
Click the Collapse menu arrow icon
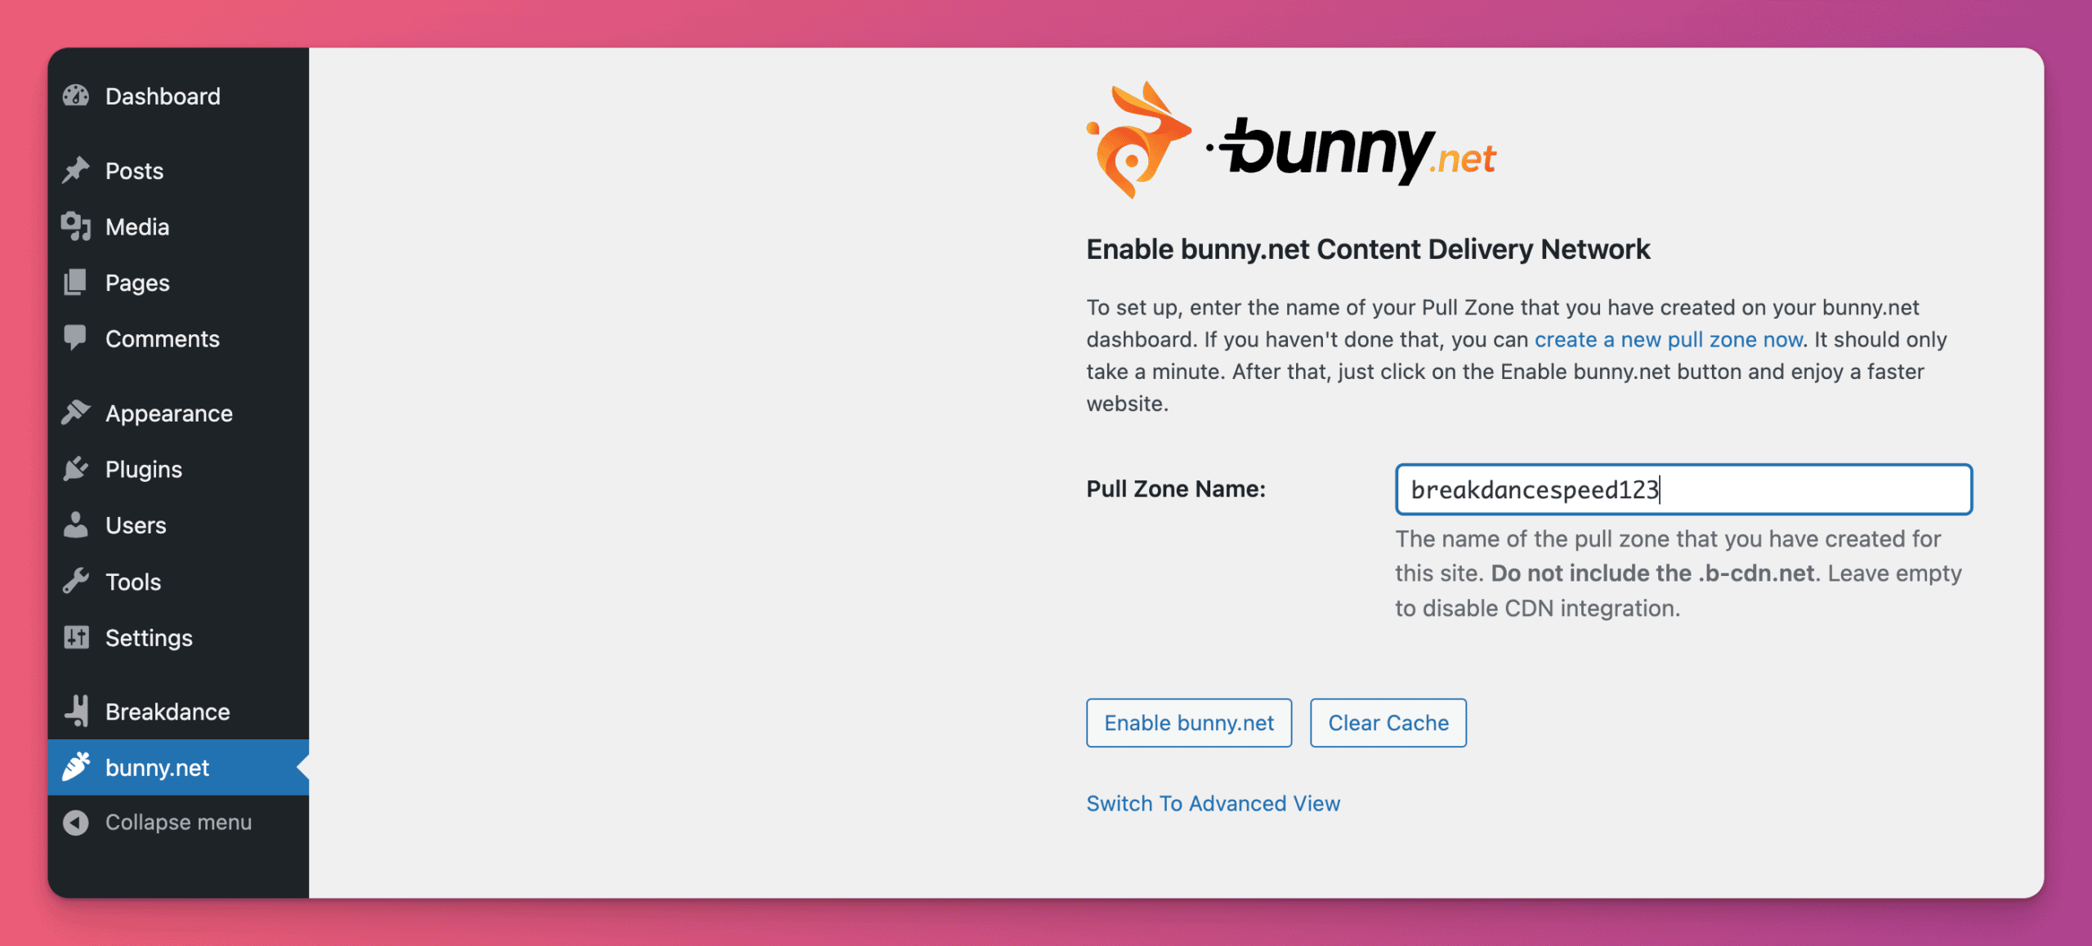(76, 823)
